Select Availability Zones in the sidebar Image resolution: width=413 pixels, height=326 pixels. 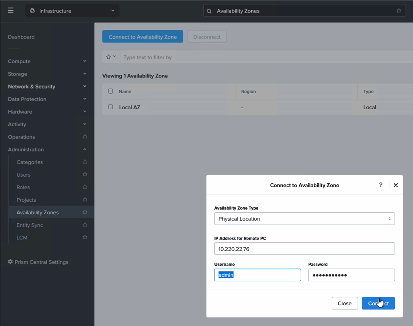[x=38, y=213]
